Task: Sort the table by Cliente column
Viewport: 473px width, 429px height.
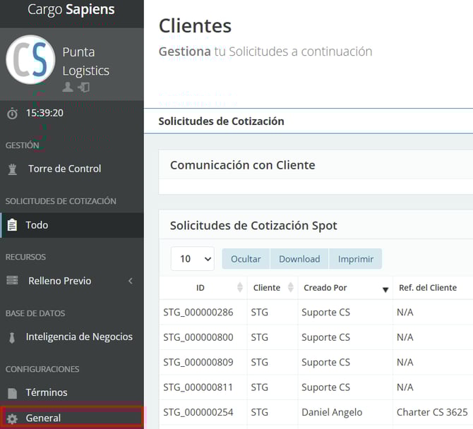Action: click(x=290, y=288)
